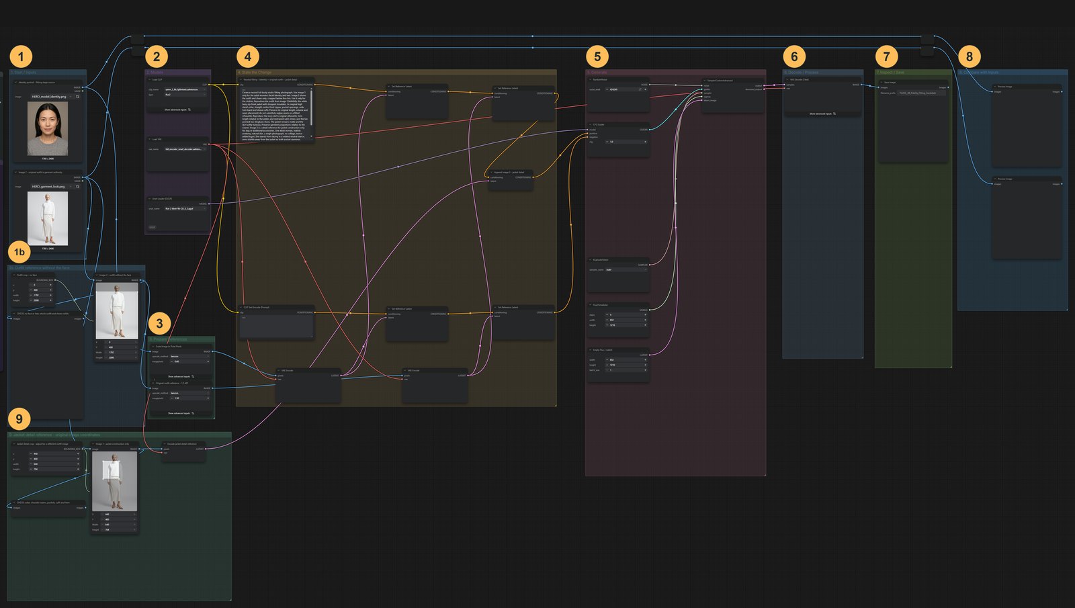Select the 7. Inspect / Save group title

[x=890, y=73]
